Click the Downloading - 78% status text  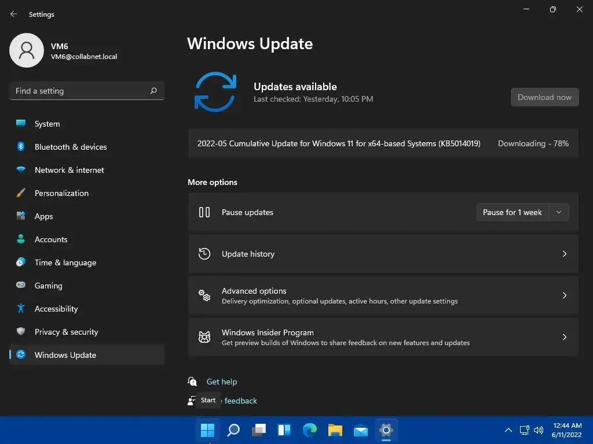pos(533,143)
